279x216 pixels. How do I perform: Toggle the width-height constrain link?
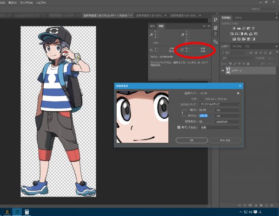coord(182,113)
